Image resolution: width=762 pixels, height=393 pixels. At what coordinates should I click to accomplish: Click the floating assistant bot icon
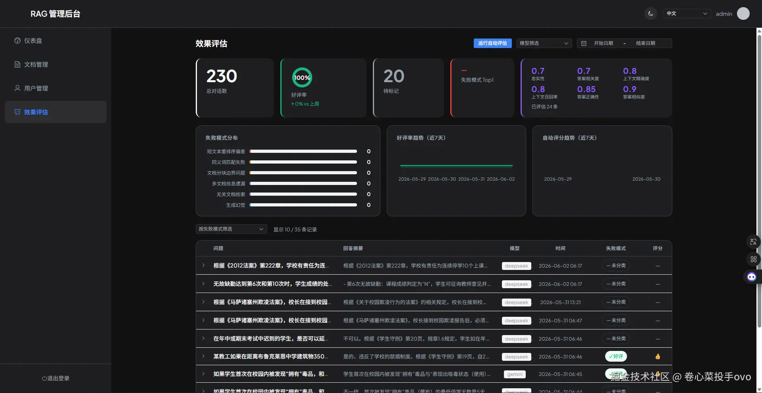pyautogui.click(x=752, y=277)
